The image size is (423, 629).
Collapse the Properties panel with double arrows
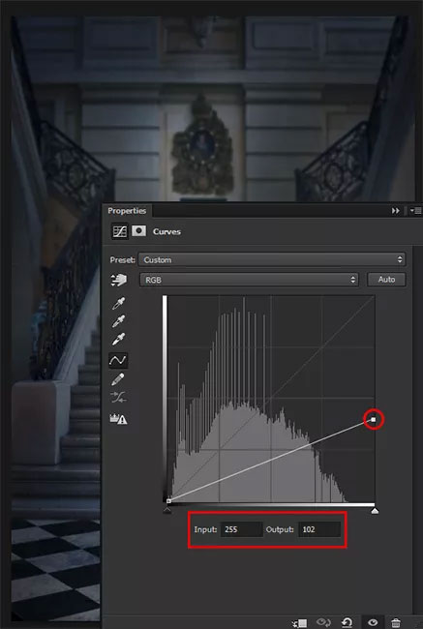(x=395, y=211)
